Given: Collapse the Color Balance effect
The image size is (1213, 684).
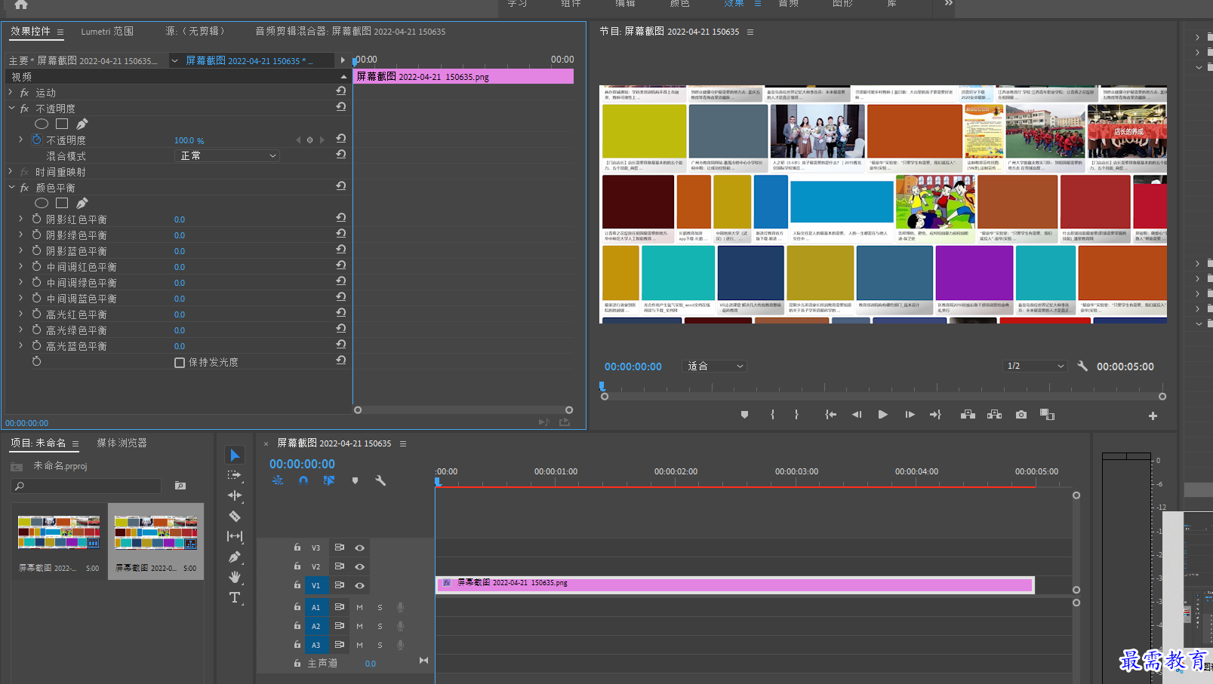Looking at the screenshot, I should tap(11, 188).
